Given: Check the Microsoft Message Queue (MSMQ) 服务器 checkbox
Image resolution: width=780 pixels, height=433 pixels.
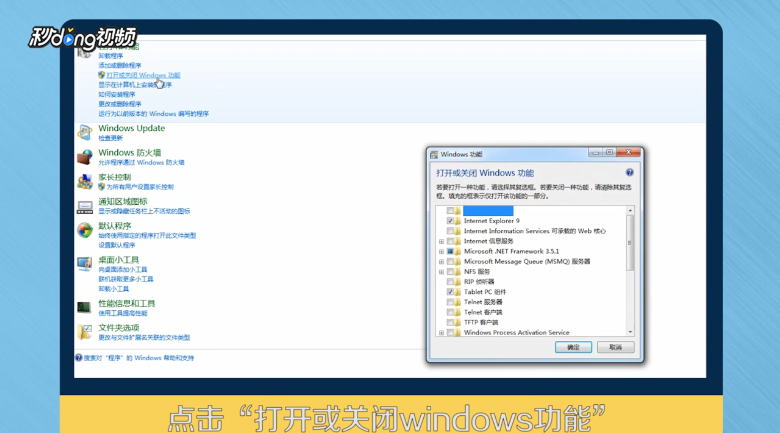Looking at the screenshot, I should [450, 262].
